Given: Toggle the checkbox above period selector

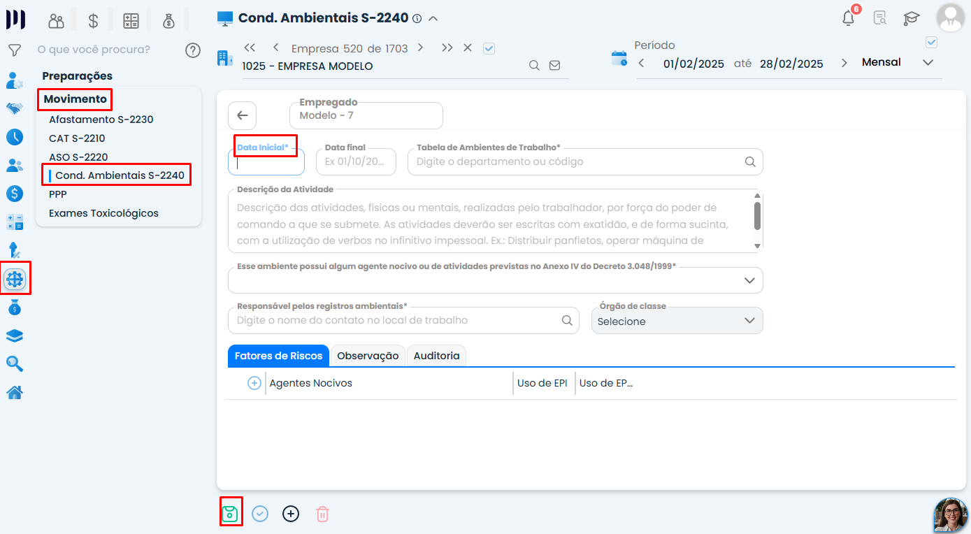Looking at the screenshot, I should 931,42.
